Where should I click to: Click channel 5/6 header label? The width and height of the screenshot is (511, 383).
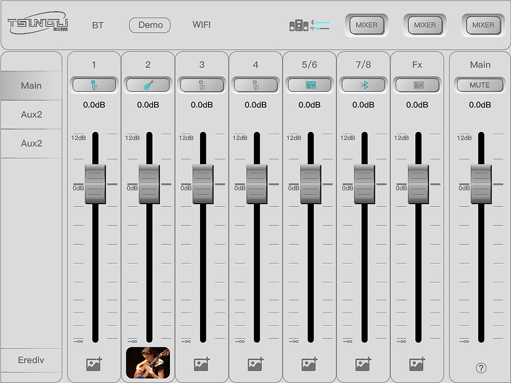click(310, 64)
